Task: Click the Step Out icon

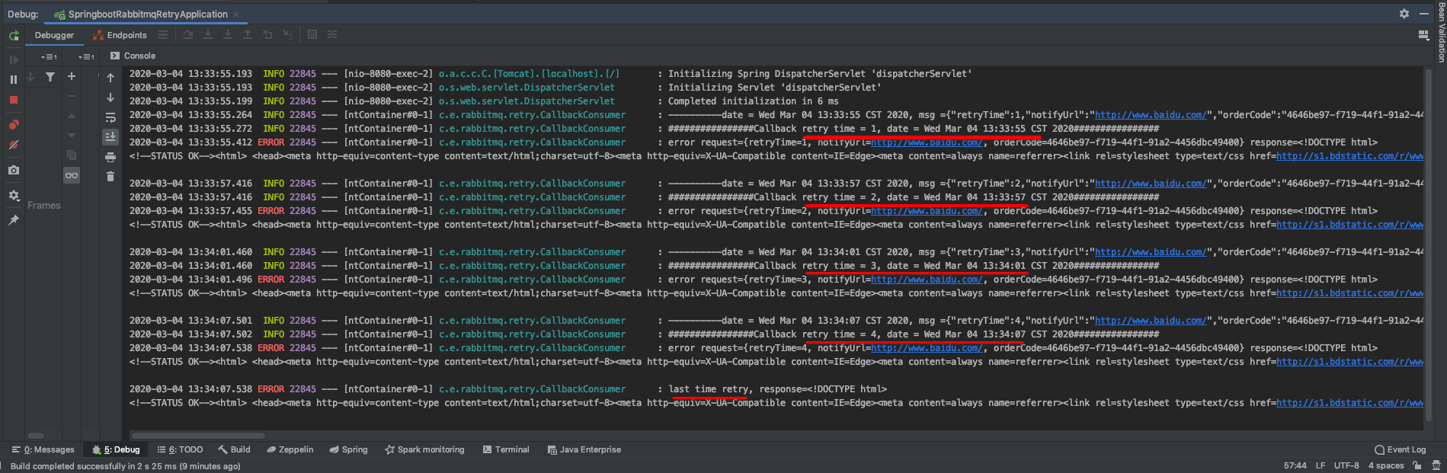Action: tap(248, 34)
